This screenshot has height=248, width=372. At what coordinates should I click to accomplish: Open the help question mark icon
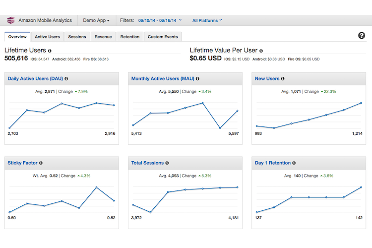(362, 36)
